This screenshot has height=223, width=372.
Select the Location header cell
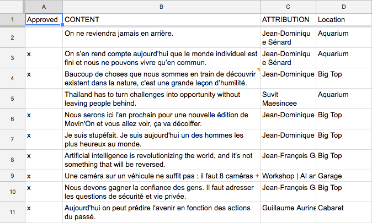point(343,20)
